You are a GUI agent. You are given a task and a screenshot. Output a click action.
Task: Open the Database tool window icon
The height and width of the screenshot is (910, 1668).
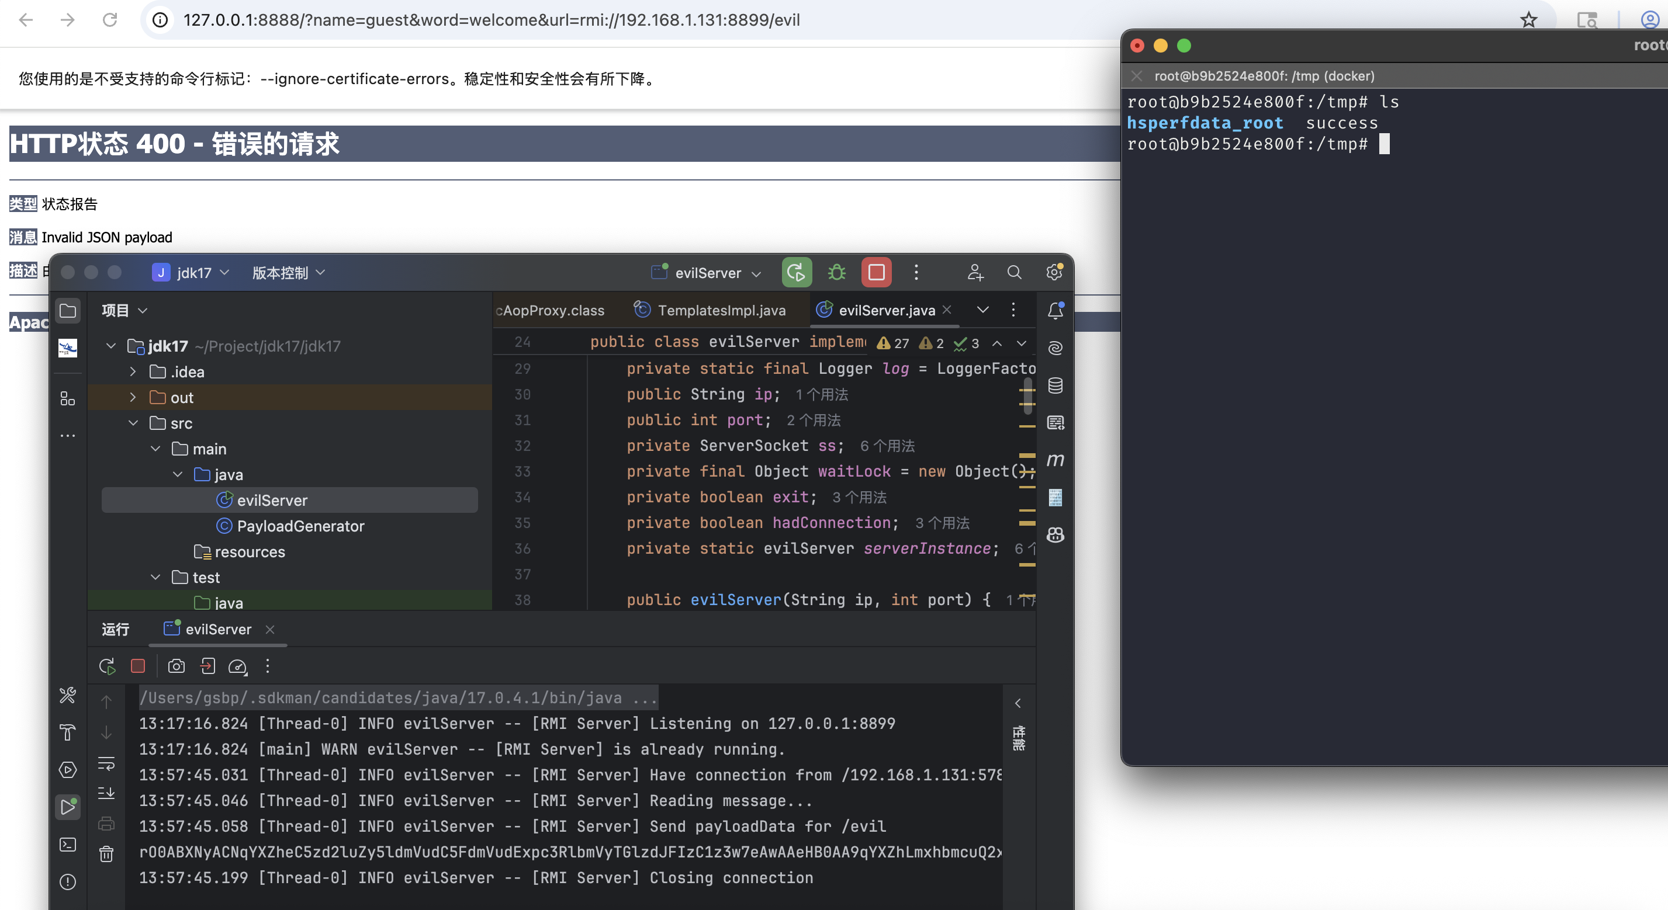pos(1055,385)
